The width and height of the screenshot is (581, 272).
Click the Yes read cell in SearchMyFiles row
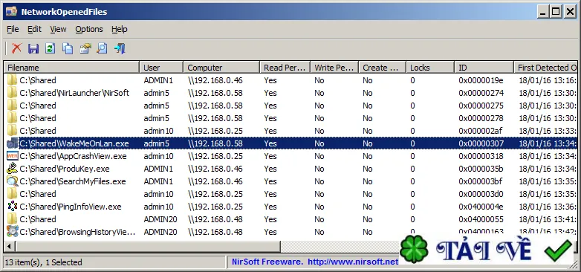pos(270,181)
